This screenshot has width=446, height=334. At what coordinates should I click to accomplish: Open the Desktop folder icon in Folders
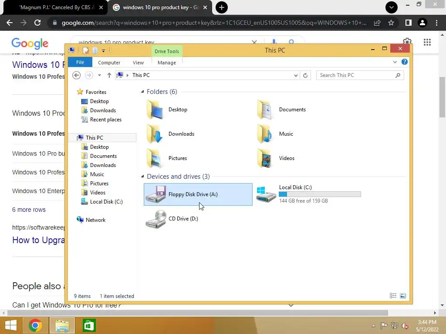coord(155,110)
